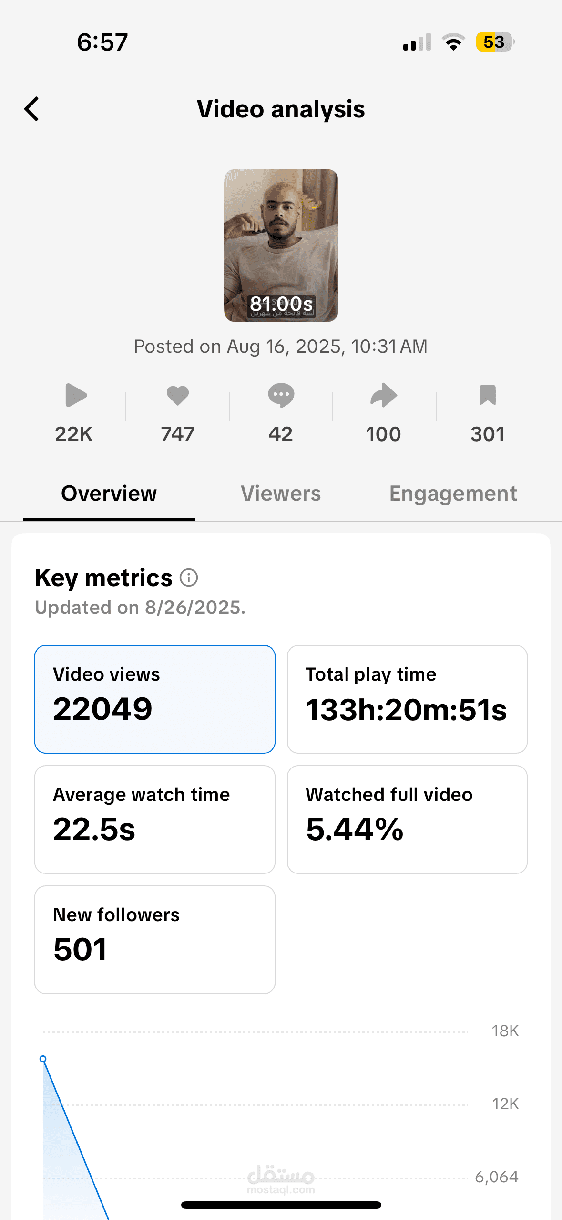Open the video thumbnail preview
This screenshot has width=562, height=1220.
pos(281,245)
